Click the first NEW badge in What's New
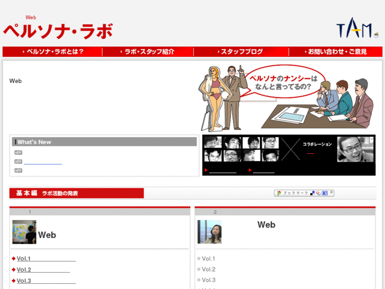Viewport: 385px width, 289px height. coord(19,153)
